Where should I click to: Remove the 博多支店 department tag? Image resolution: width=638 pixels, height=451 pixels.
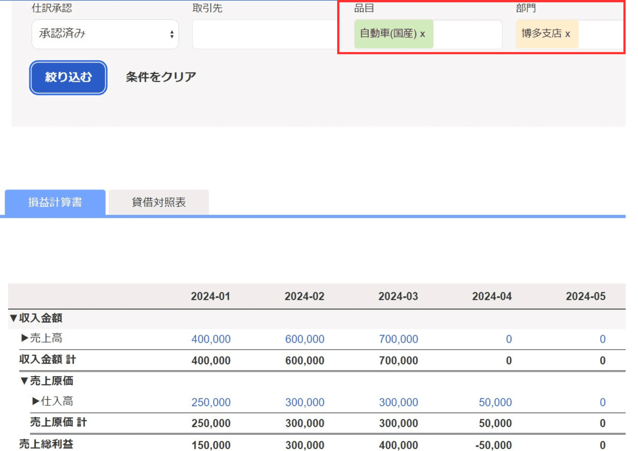(x=568, y=34)
